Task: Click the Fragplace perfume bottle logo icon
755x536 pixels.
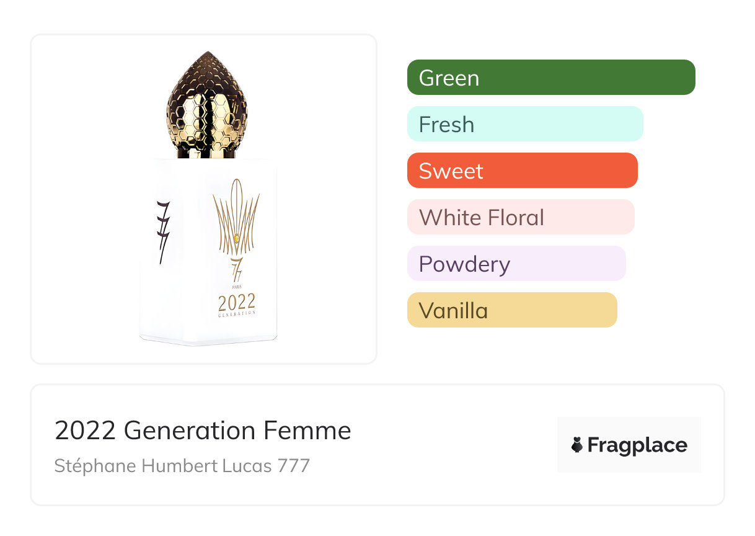Action: [x=577, y=445]
